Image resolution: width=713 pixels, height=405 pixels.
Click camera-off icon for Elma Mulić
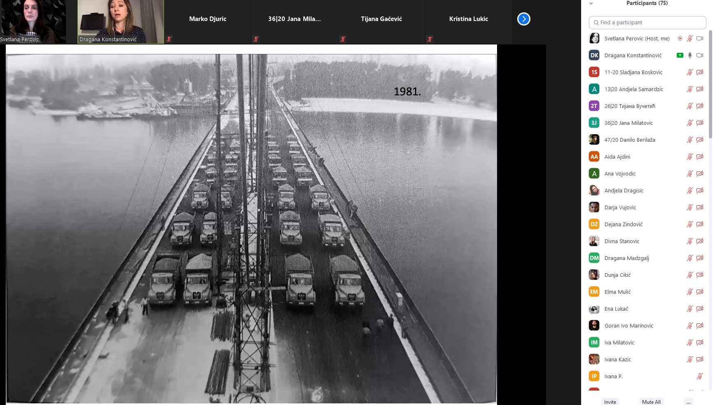(x=700, y=292)
